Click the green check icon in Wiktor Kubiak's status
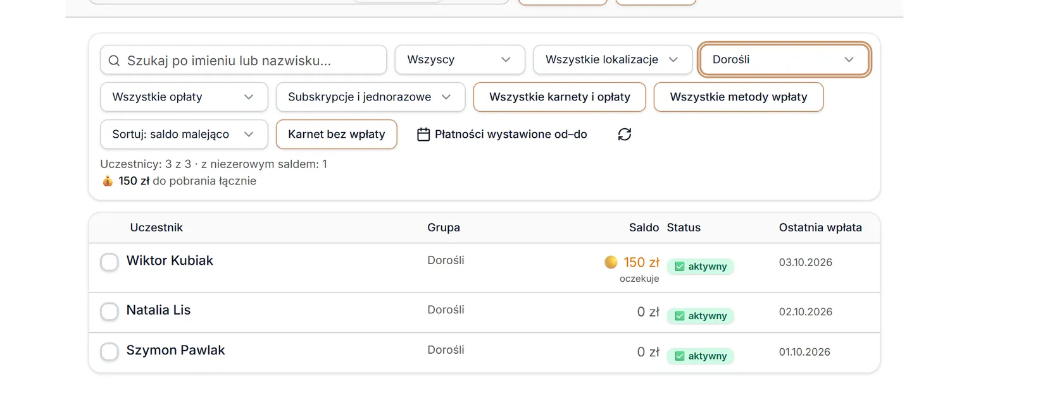Viewport: 1038px width, 417px height. [680, 267]
